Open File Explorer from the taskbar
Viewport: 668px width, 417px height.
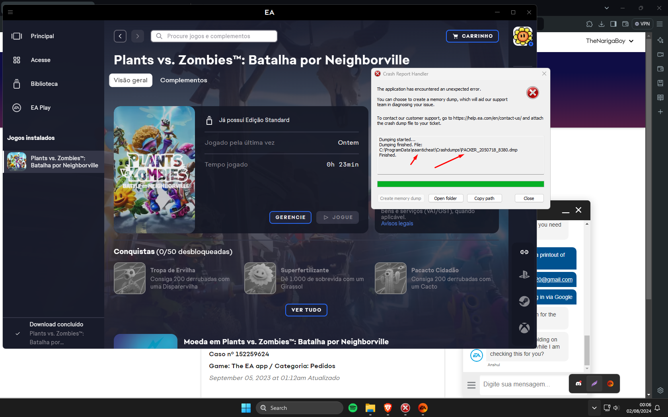click(370, 408)
